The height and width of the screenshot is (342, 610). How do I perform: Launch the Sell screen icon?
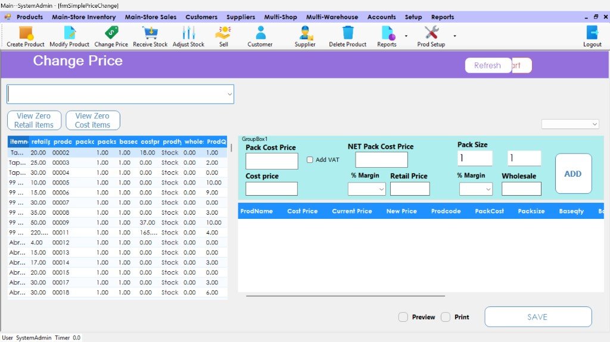pos(223,36)
